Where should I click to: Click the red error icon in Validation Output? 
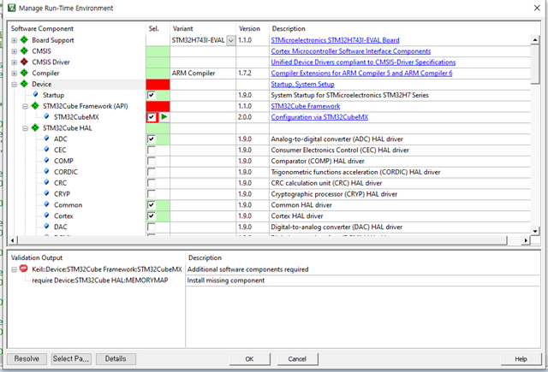(x=23, y=269)
